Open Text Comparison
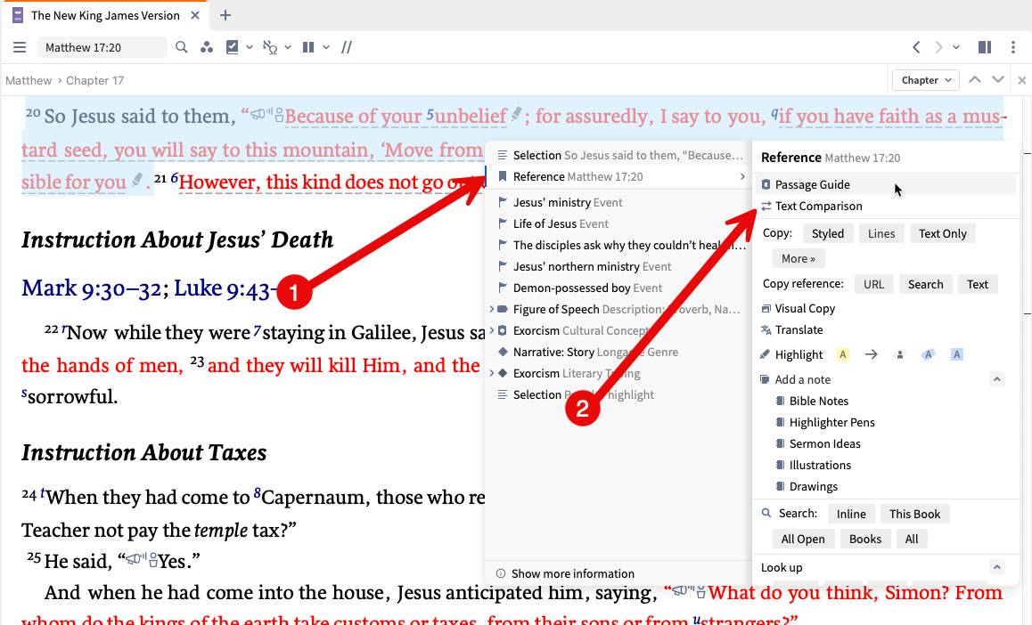The height and width of the screenshot is (625, 1032). click(x=885, y=206)
